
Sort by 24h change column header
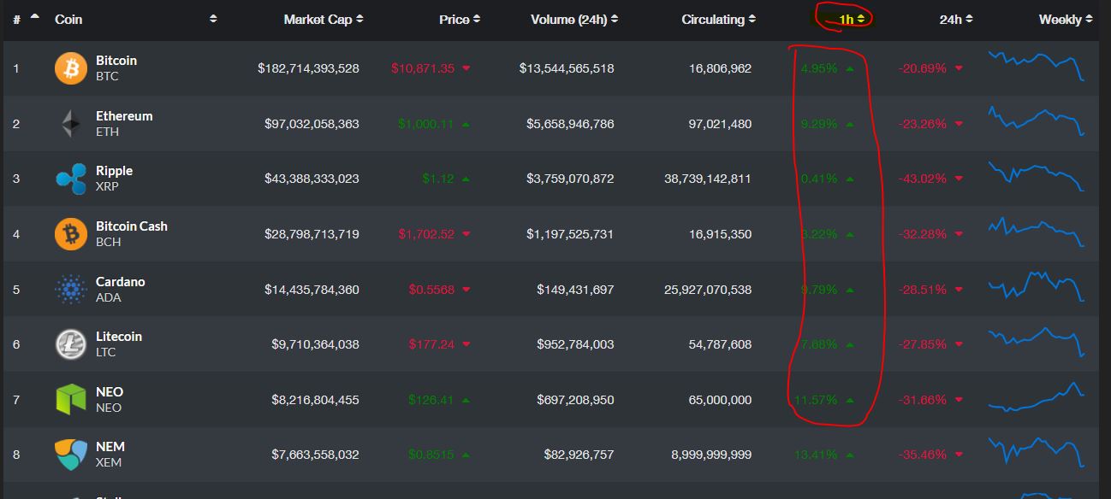tap(956, 20)
